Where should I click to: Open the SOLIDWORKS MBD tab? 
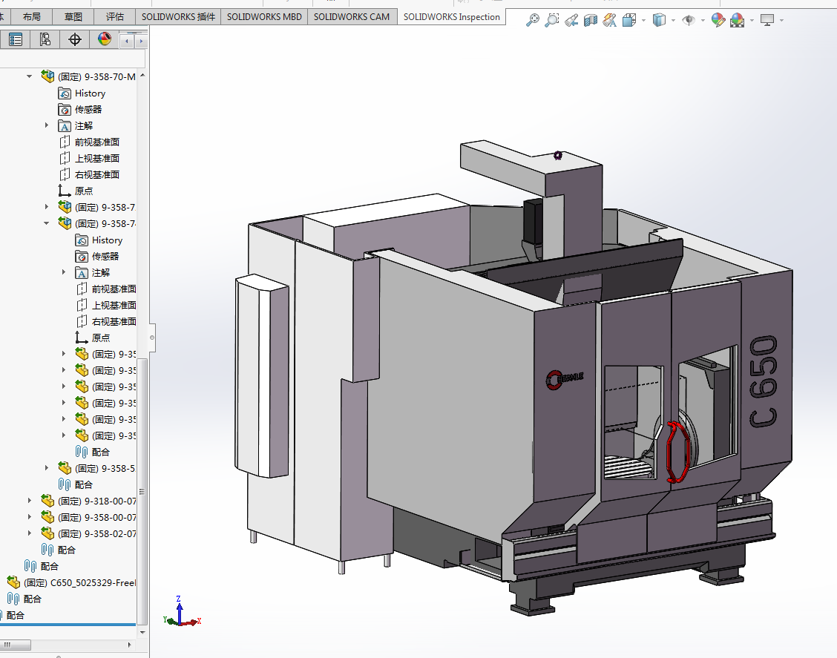264,17
